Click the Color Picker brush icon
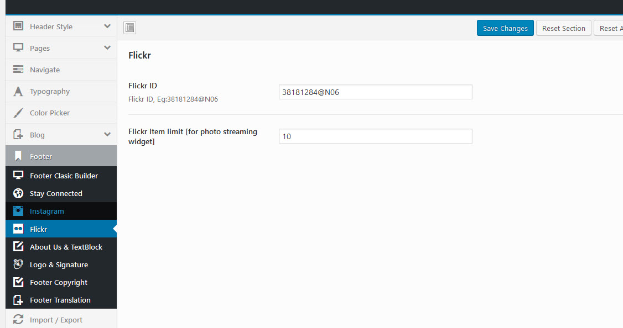The image size is (623, 328). (x=18, y=113)
